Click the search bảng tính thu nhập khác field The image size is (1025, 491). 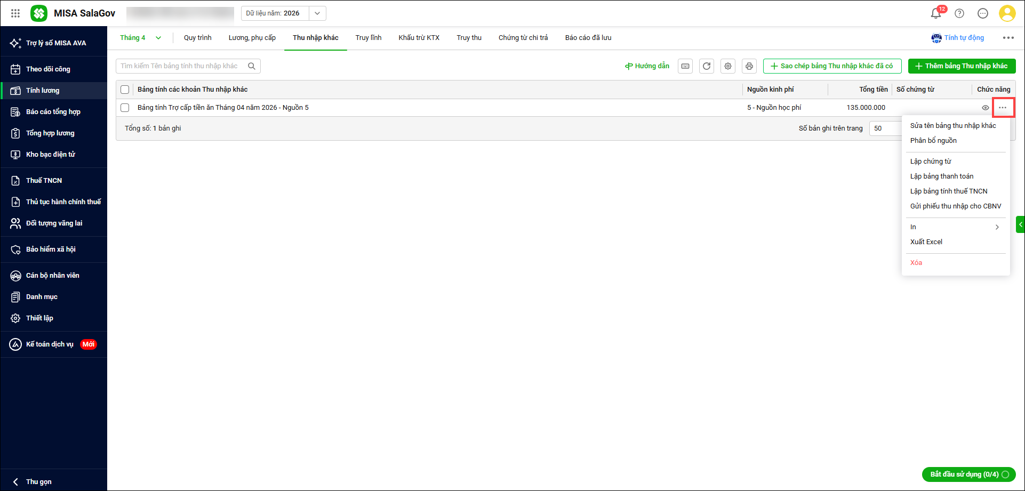181,66
